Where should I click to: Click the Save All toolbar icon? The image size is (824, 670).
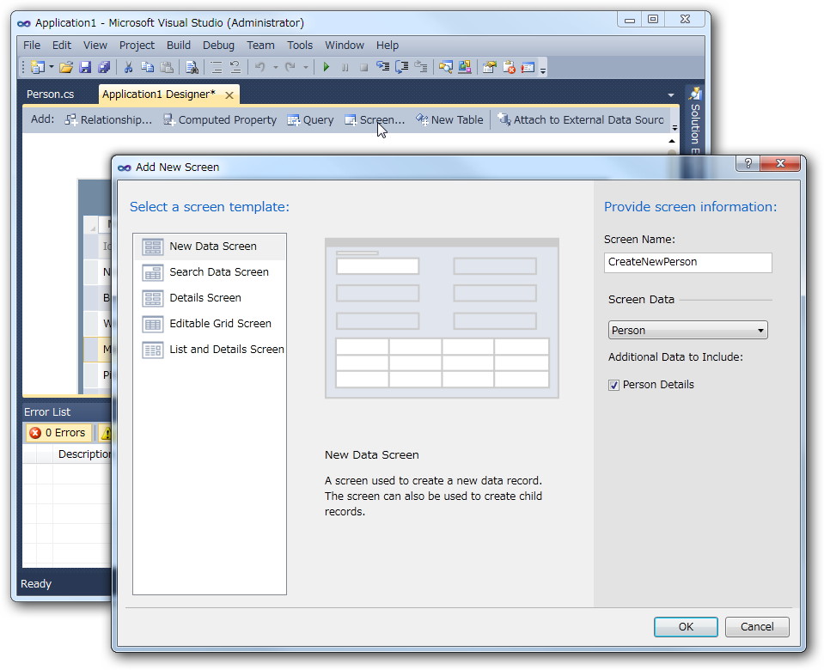[104, 67]
